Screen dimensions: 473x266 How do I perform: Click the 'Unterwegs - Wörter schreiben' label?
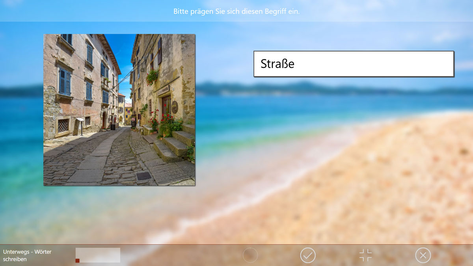coord(28,255)
